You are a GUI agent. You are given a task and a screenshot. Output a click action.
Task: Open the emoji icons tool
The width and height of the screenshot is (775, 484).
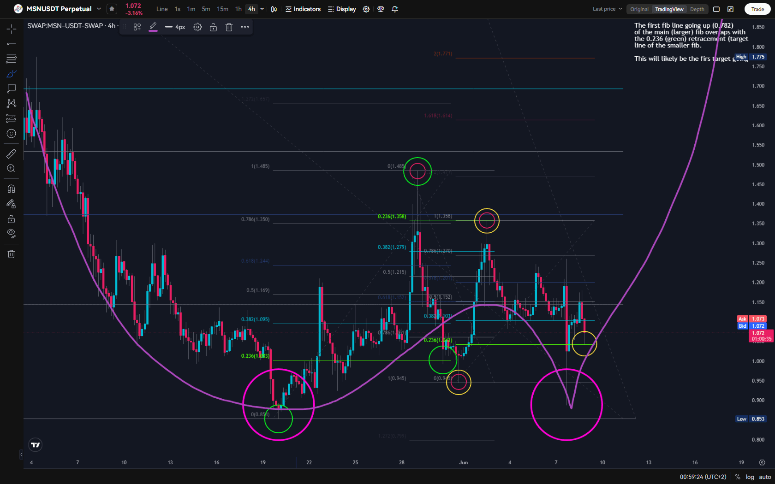point(12,134)
